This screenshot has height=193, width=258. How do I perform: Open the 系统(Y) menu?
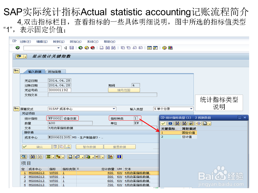coord(93,42)
